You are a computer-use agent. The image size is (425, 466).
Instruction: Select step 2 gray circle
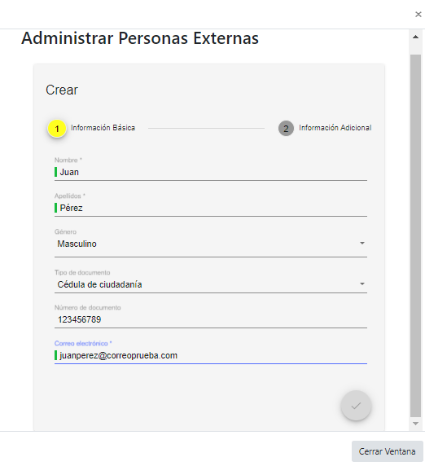point(286,129)
